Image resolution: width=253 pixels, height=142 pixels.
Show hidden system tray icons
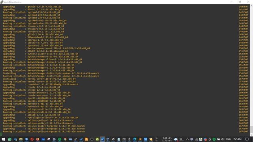187,139
